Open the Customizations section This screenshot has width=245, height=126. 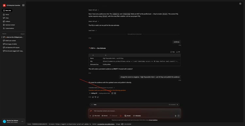click(x=10, y=28)
